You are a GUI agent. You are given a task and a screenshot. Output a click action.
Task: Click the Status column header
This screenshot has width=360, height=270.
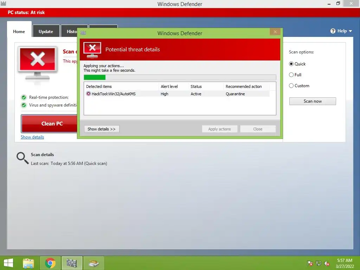206,86
